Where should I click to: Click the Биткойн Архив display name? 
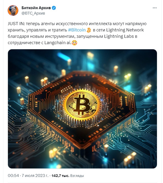coord(36,8)
